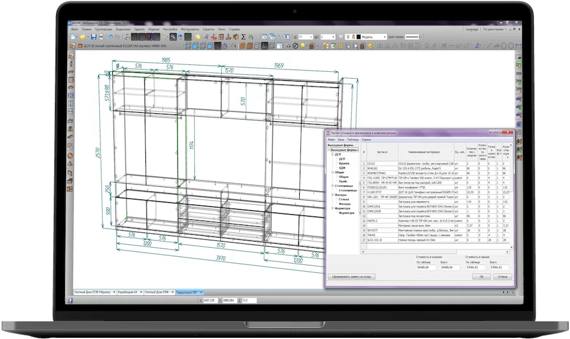This screenshot has height=339, width=570.
Task: Toggle the dotted grid display button
Action: click(x=135, y=36)
